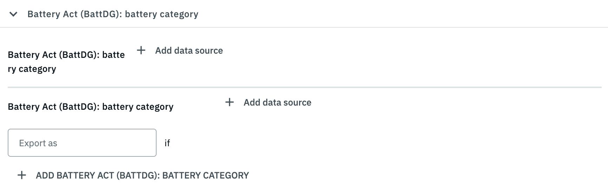Screen dimensions: 608x195
Task: Click the 'ry category' wrapped second line
Action: click(x=32, y=69)
